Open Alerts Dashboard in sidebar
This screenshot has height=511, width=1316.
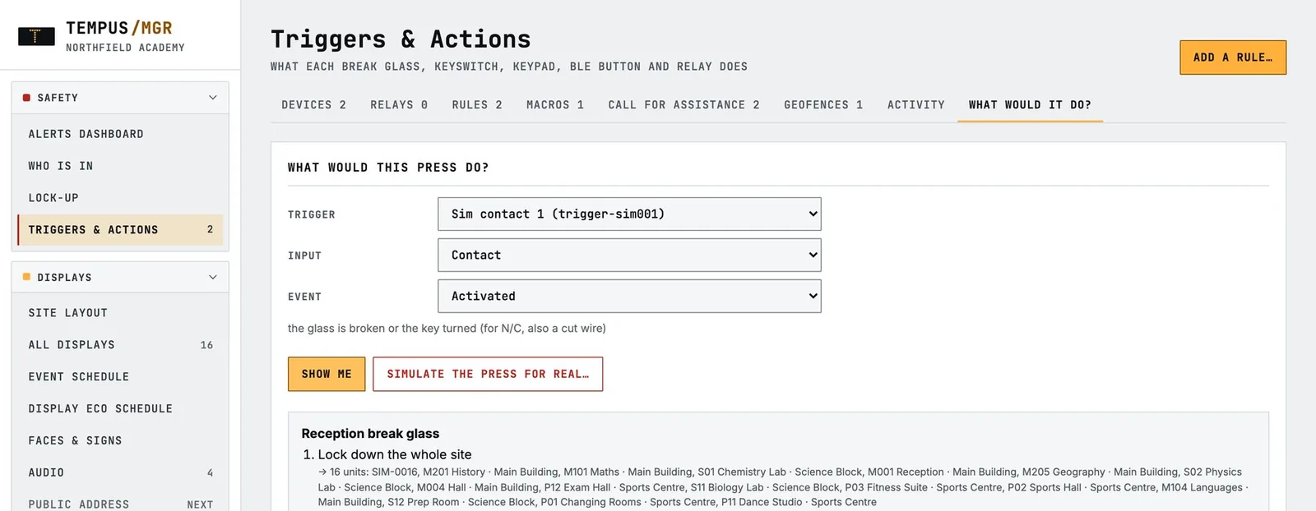[x=120, y=134]
